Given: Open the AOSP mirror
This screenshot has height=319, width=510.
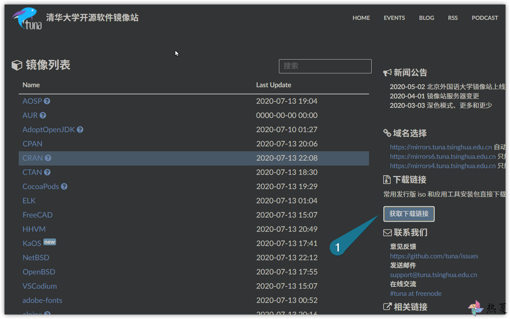Looking at the screenshot, I should click(32, 101).
